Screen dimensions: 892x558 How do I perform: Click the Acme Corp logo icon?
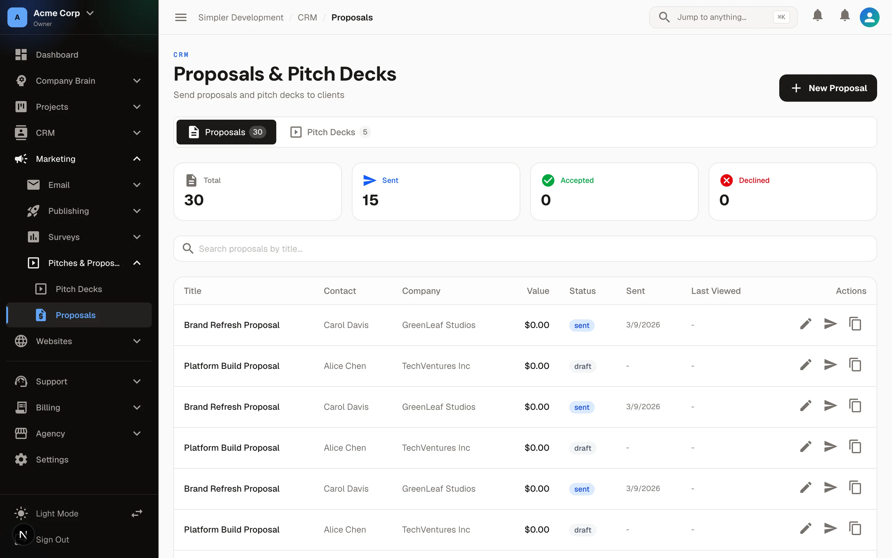pyautogui.click(x=17, y=17)
